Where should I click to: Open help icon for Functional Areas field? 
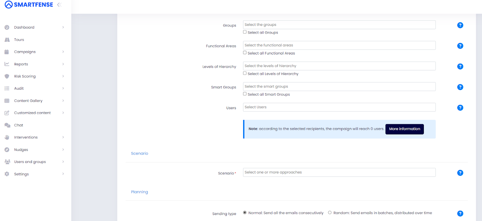(460, 46)
